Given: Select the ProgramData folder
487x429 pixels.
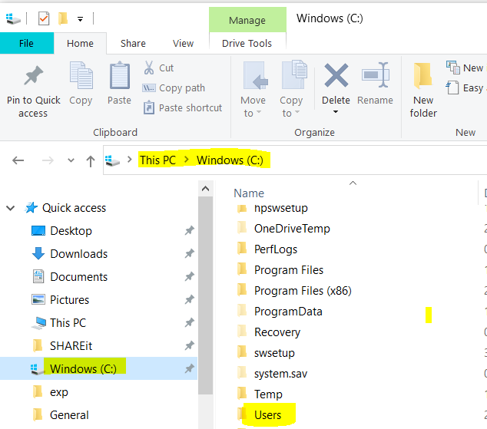Looking at the screenshot, I should [288, 312].
